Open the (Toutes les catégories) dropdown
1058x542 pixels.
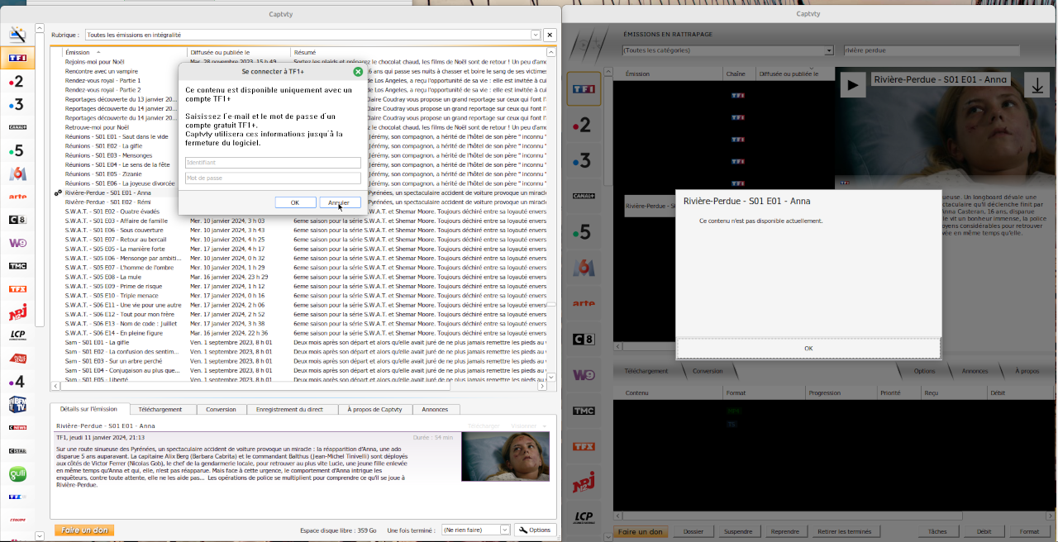point(829,50)
